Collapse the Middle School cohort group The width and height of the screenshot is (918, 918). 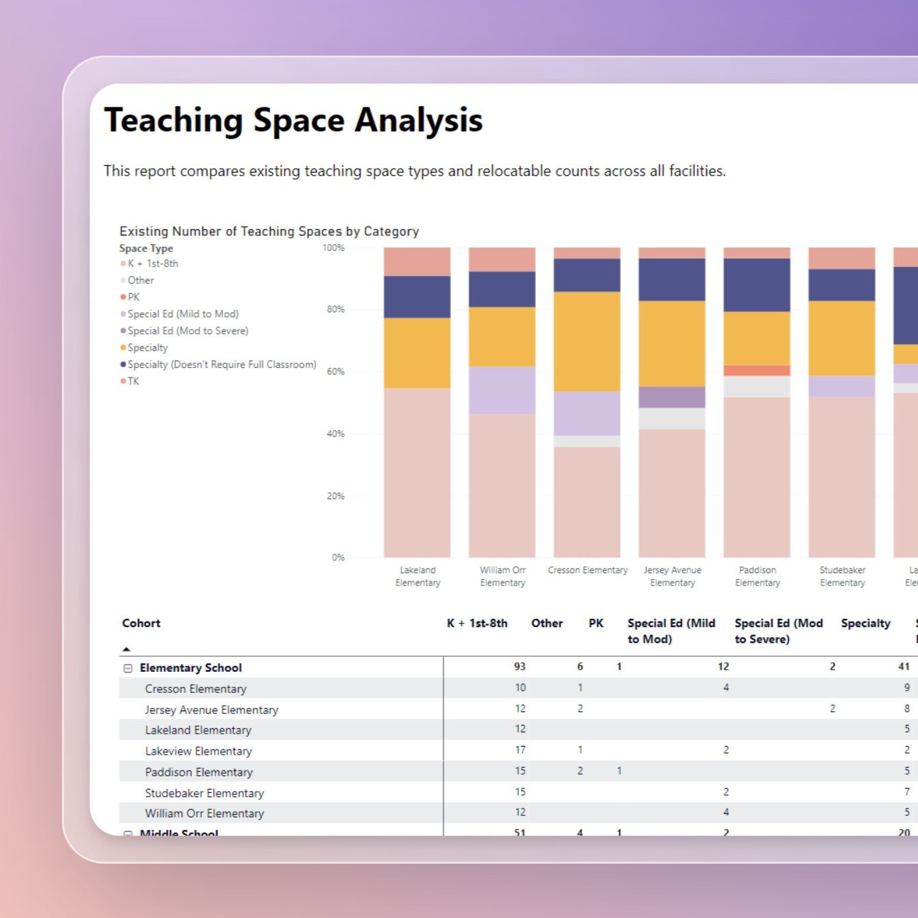[128, 833]
